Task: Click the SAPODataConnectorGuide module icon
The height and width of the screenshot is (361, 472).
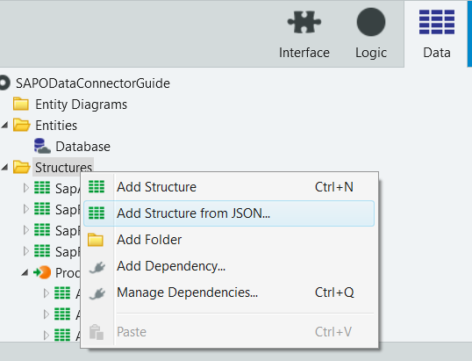Action: click(4, 83)
